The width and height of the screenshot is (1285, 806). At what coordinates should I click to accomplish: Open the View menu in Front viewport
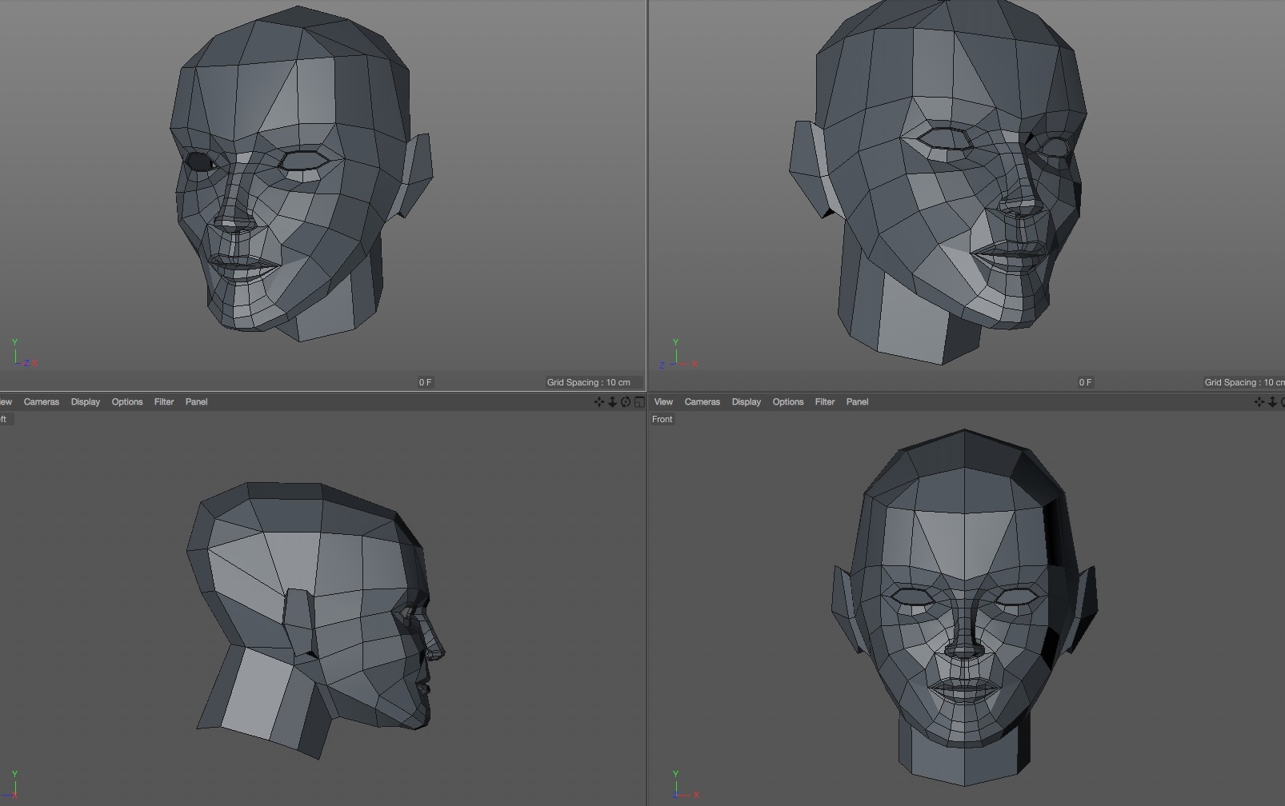[x=663, y=402]
